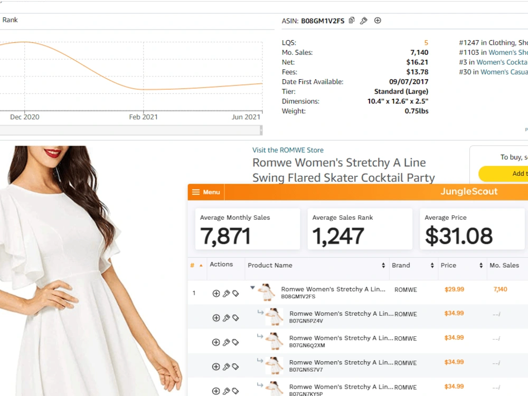Click the tag icon for row B07GN7KY5P
The height and width of the screenshot is (396, 528).
(235, 391)
